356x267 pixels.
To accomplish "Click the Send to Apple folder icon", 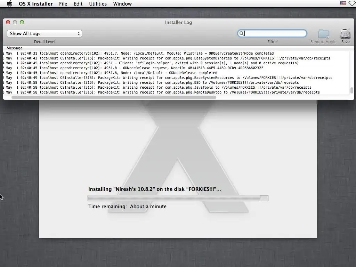I will (324, 34).
